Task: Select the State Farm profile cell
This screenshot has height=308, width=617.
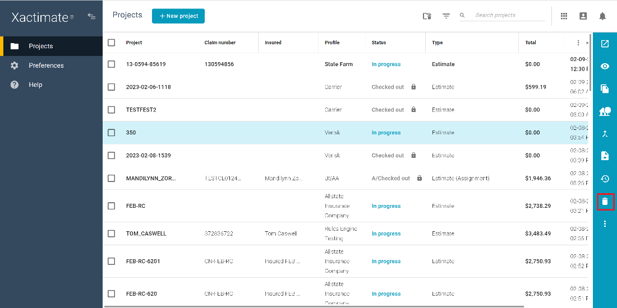Action: click(x=339, y=64)
